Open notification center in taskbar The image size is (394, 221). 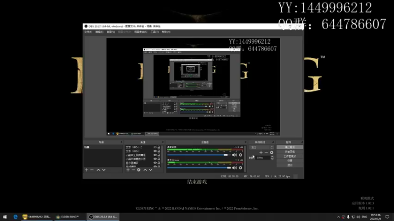(387, 217)
